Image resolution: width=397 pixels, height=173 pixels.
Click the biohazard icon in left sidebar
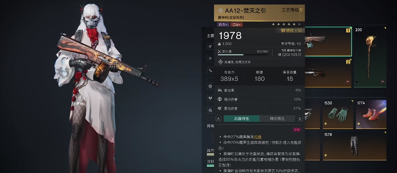pyautogui.click(x=210, y=110)
